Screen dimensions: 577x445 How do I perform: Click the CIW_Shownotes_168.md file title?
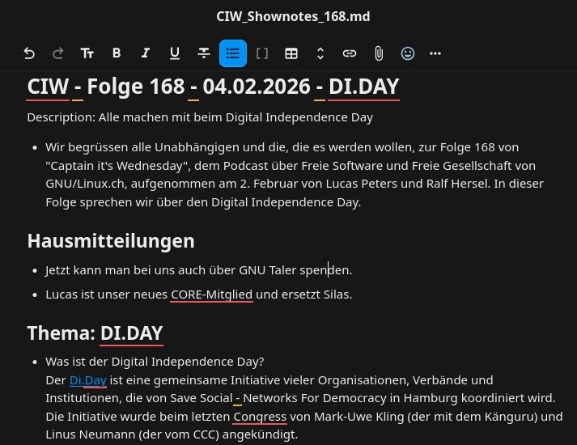[x=288, y=16]
